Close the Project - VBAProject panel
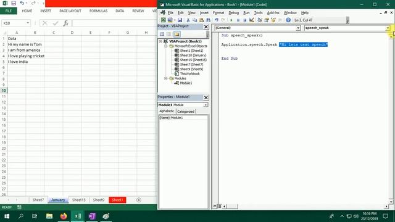Image resolution: width=395 pixels, height=222 pixels. tap(206, 27)
